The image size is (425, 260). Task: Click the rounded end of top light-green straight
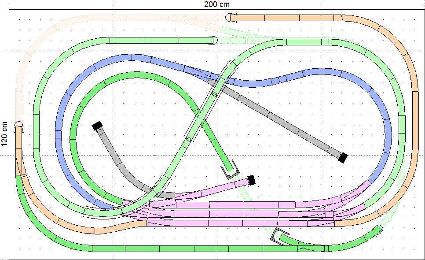(213, 41)
